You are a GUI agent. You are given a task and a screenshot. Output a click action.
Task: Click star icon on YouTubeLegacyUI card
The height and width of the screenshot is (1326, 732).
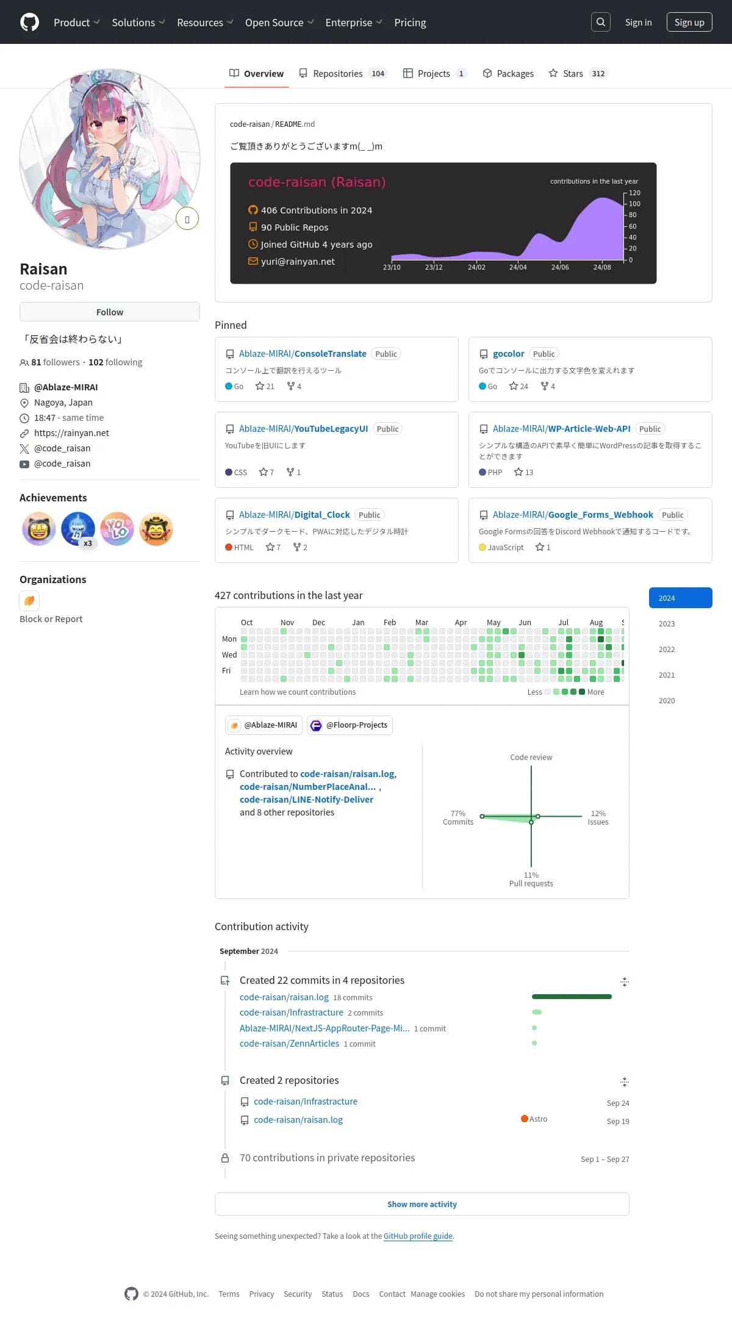pyautogui.click(x=264, y=472)
